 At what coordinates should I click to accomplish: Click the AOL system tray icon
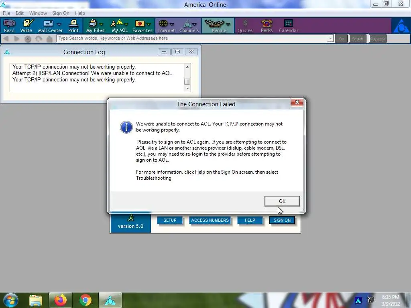tap(358, 300)
